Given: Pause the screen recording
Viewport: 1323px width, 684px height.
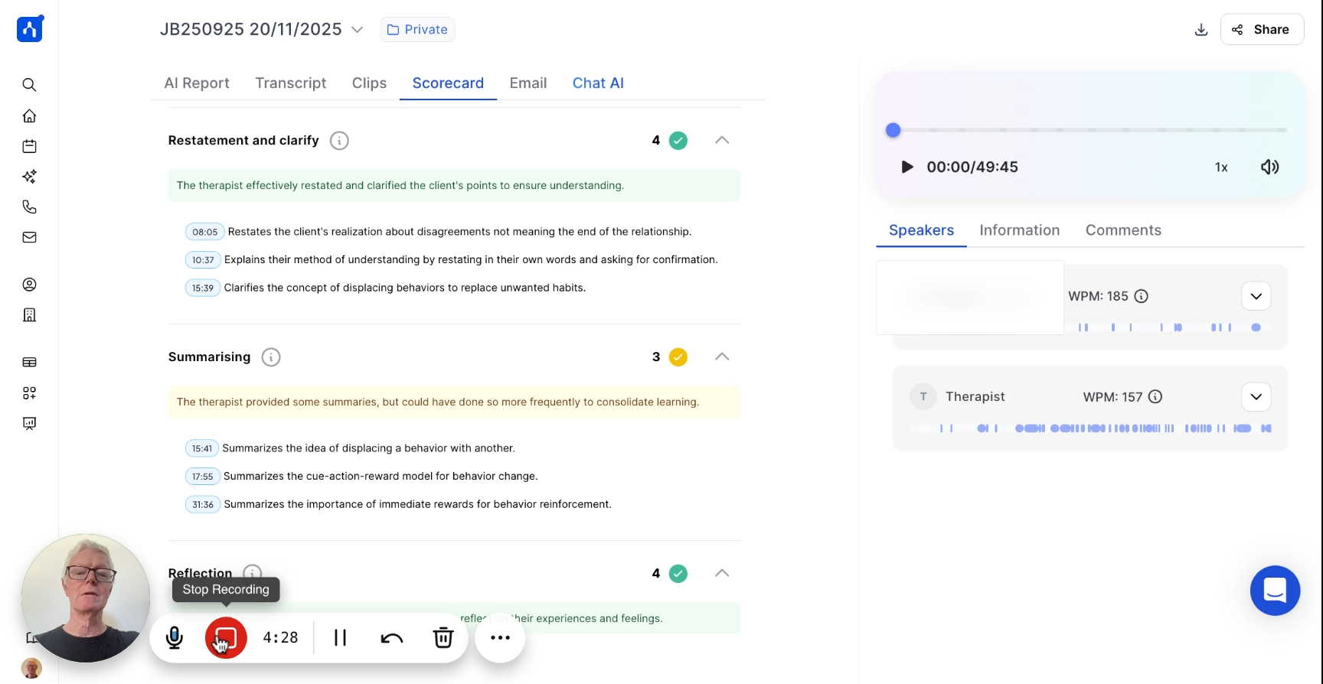Looking at the screenshot, I should (341, 637).
